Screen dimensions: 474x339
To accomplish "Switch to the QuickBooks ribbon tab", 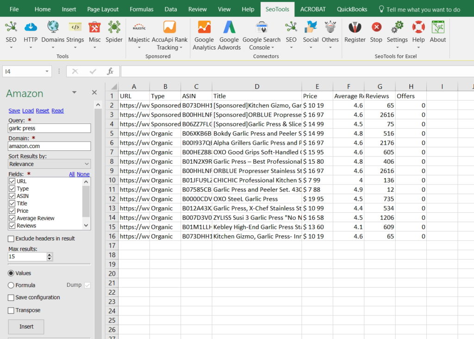I will point(352,9).
